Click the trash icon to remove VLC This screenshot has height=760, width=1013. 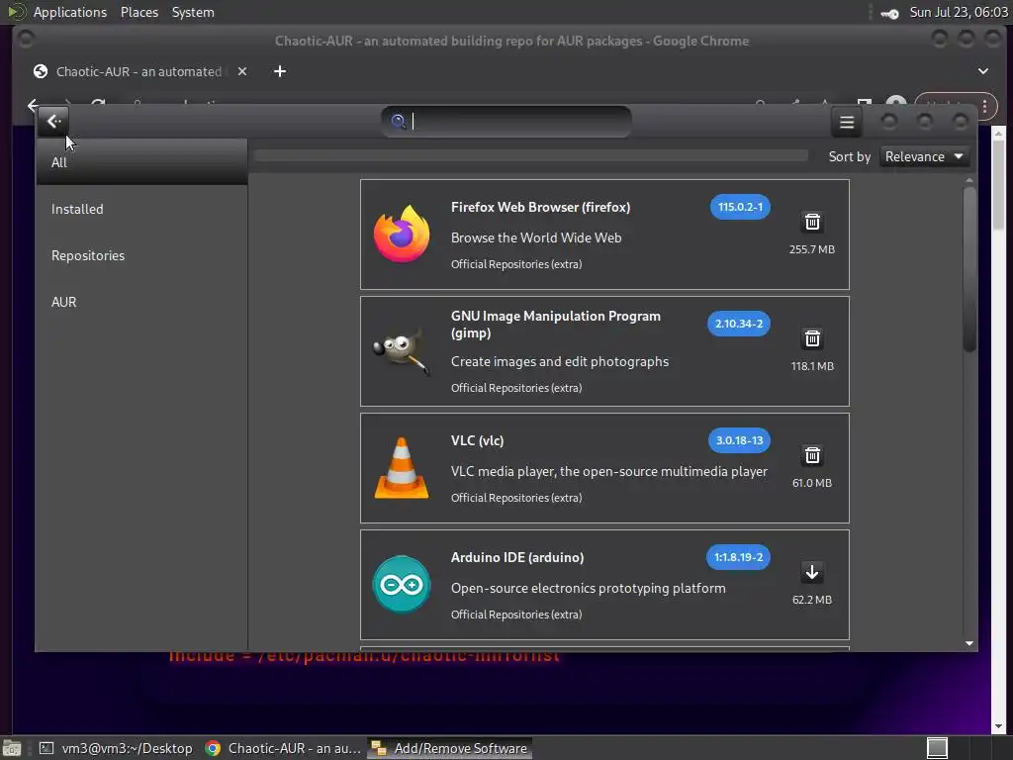(812, 455)
